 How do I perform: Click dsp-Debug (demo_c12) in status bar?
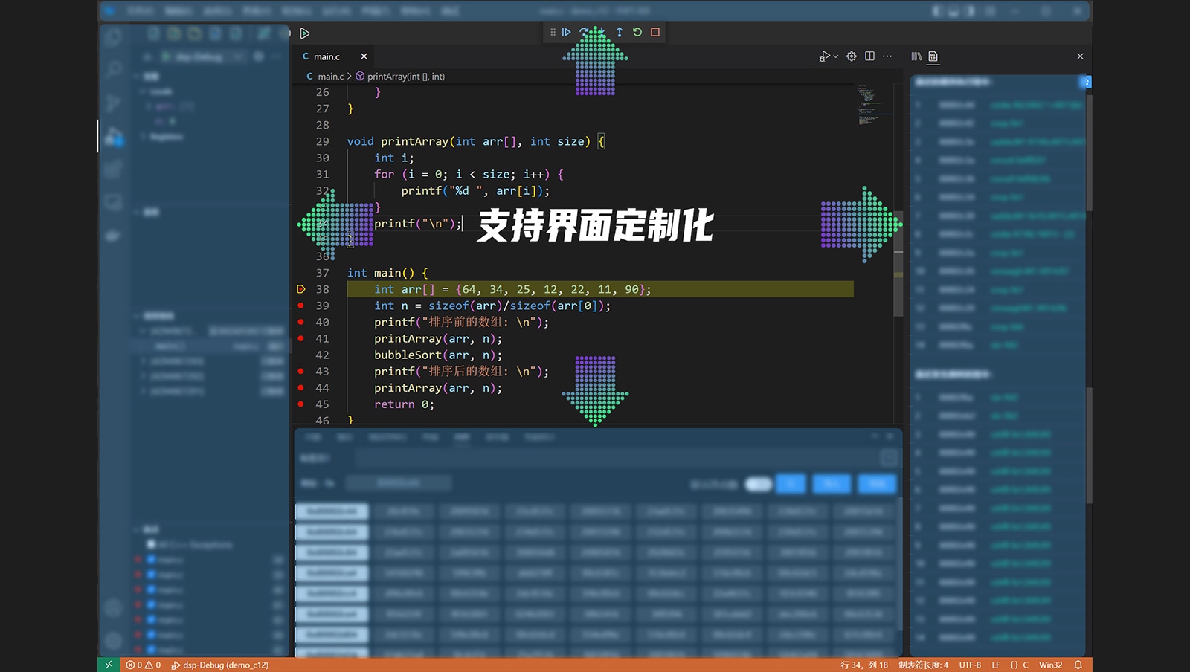click(220, 665)
